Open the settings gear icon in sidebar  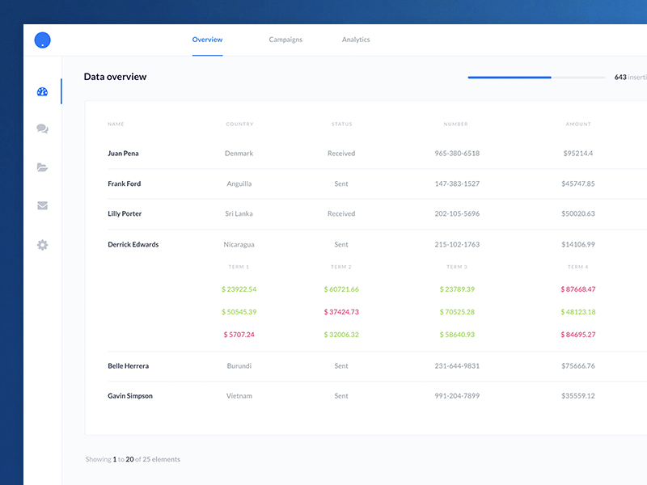(x=42, y=244)
